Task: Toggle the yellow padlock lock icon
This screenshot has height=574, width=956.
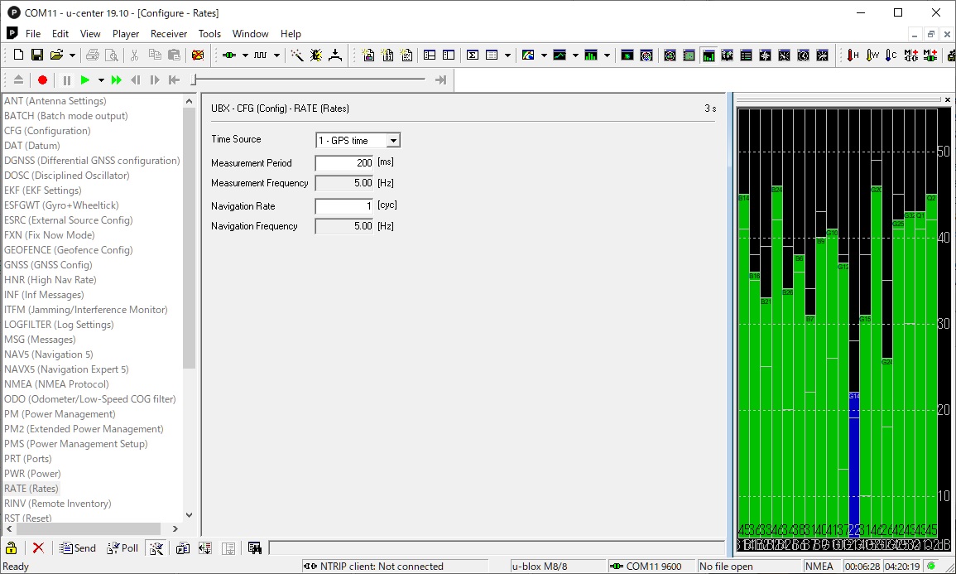Action: pos(12,548)
